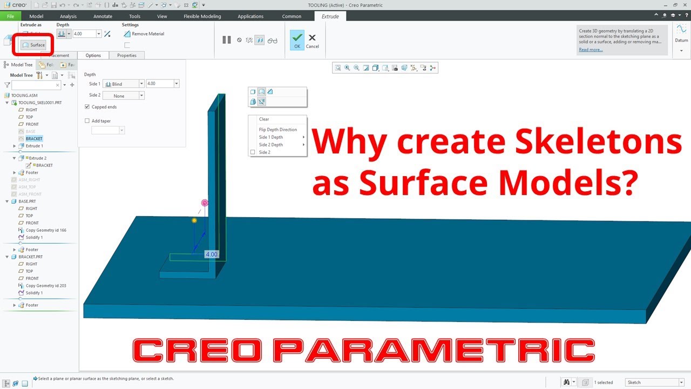Enable the Add taper checkbox
Screen dimensions: 691x389
pyautogui.click(x=87, y=121)
